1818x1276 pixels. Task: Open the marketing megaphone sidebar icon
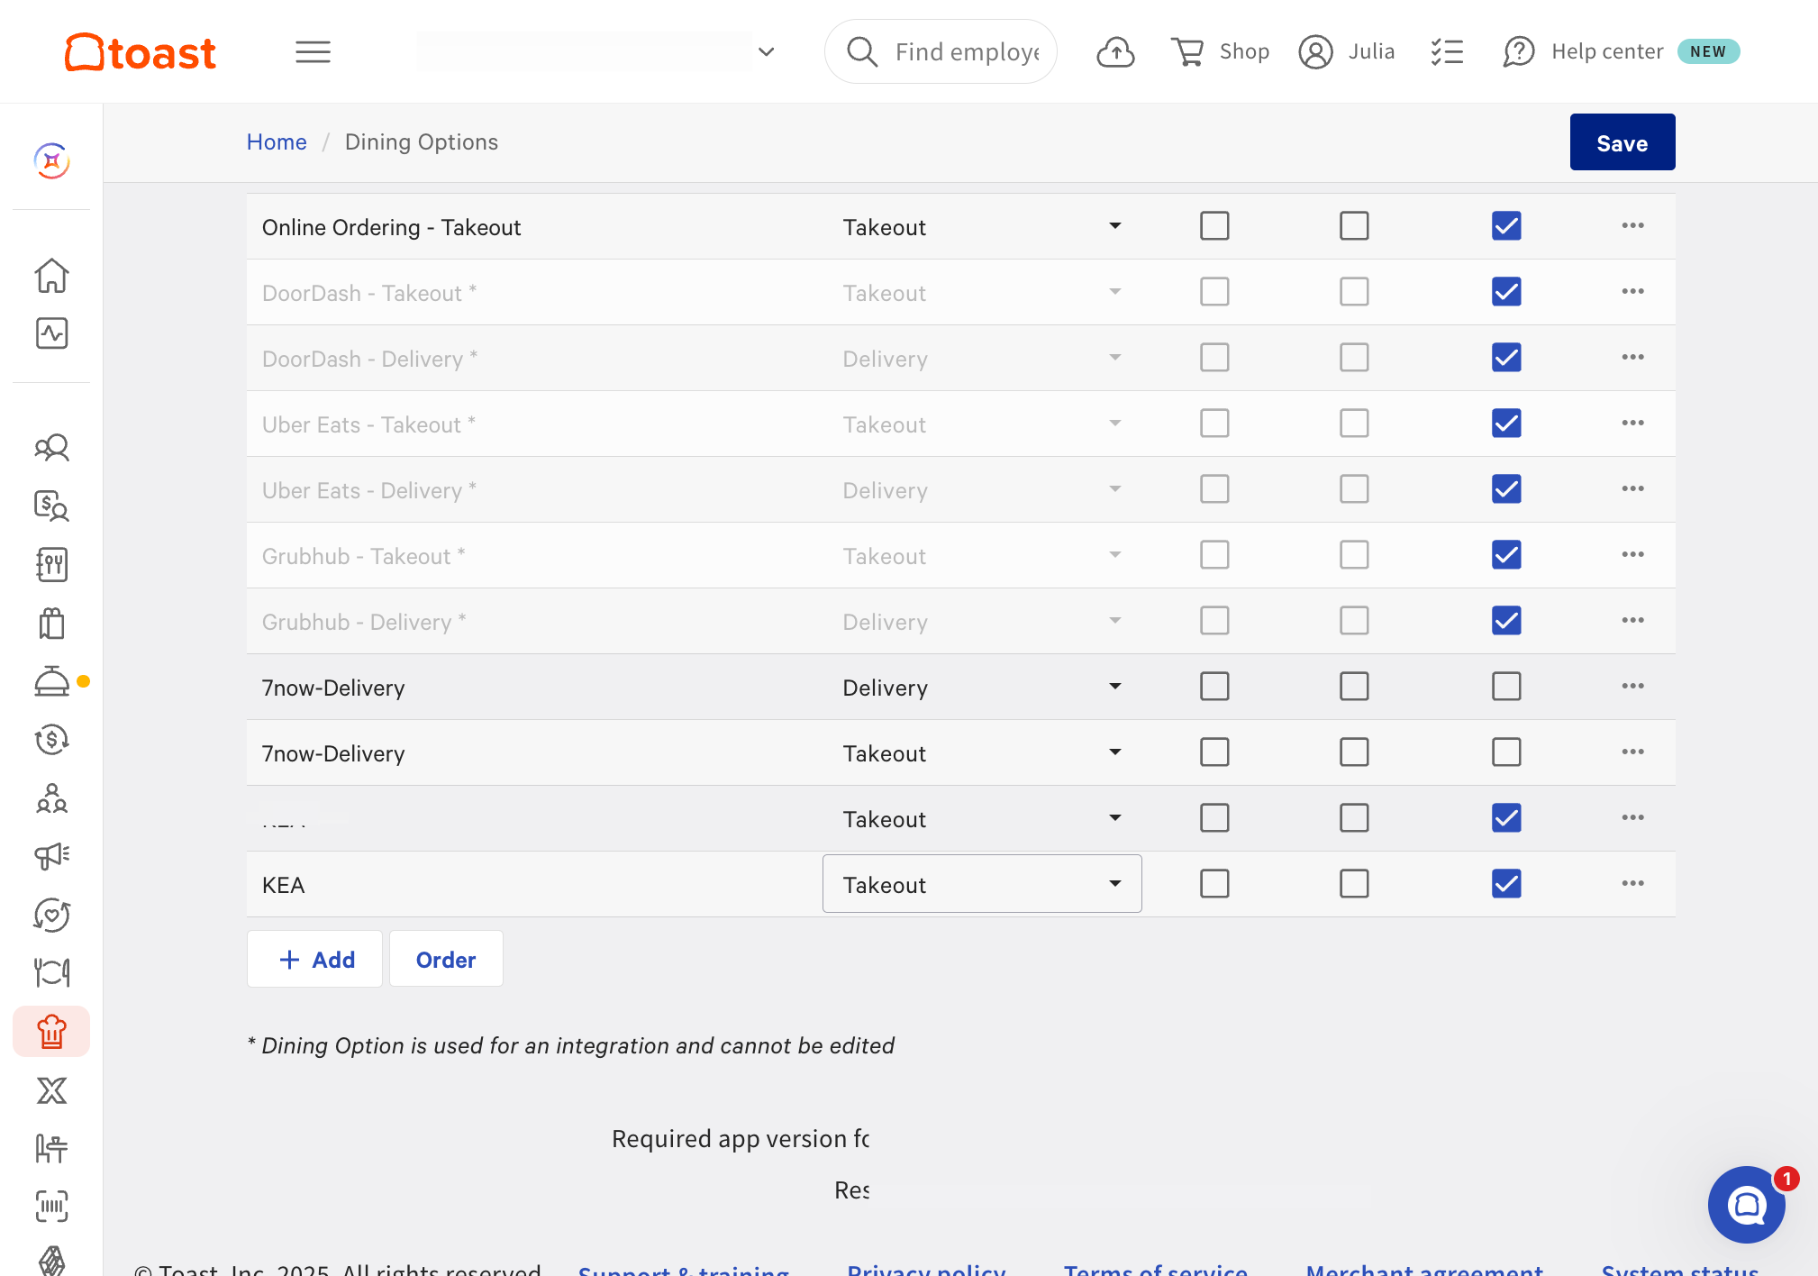click(51, 856)
